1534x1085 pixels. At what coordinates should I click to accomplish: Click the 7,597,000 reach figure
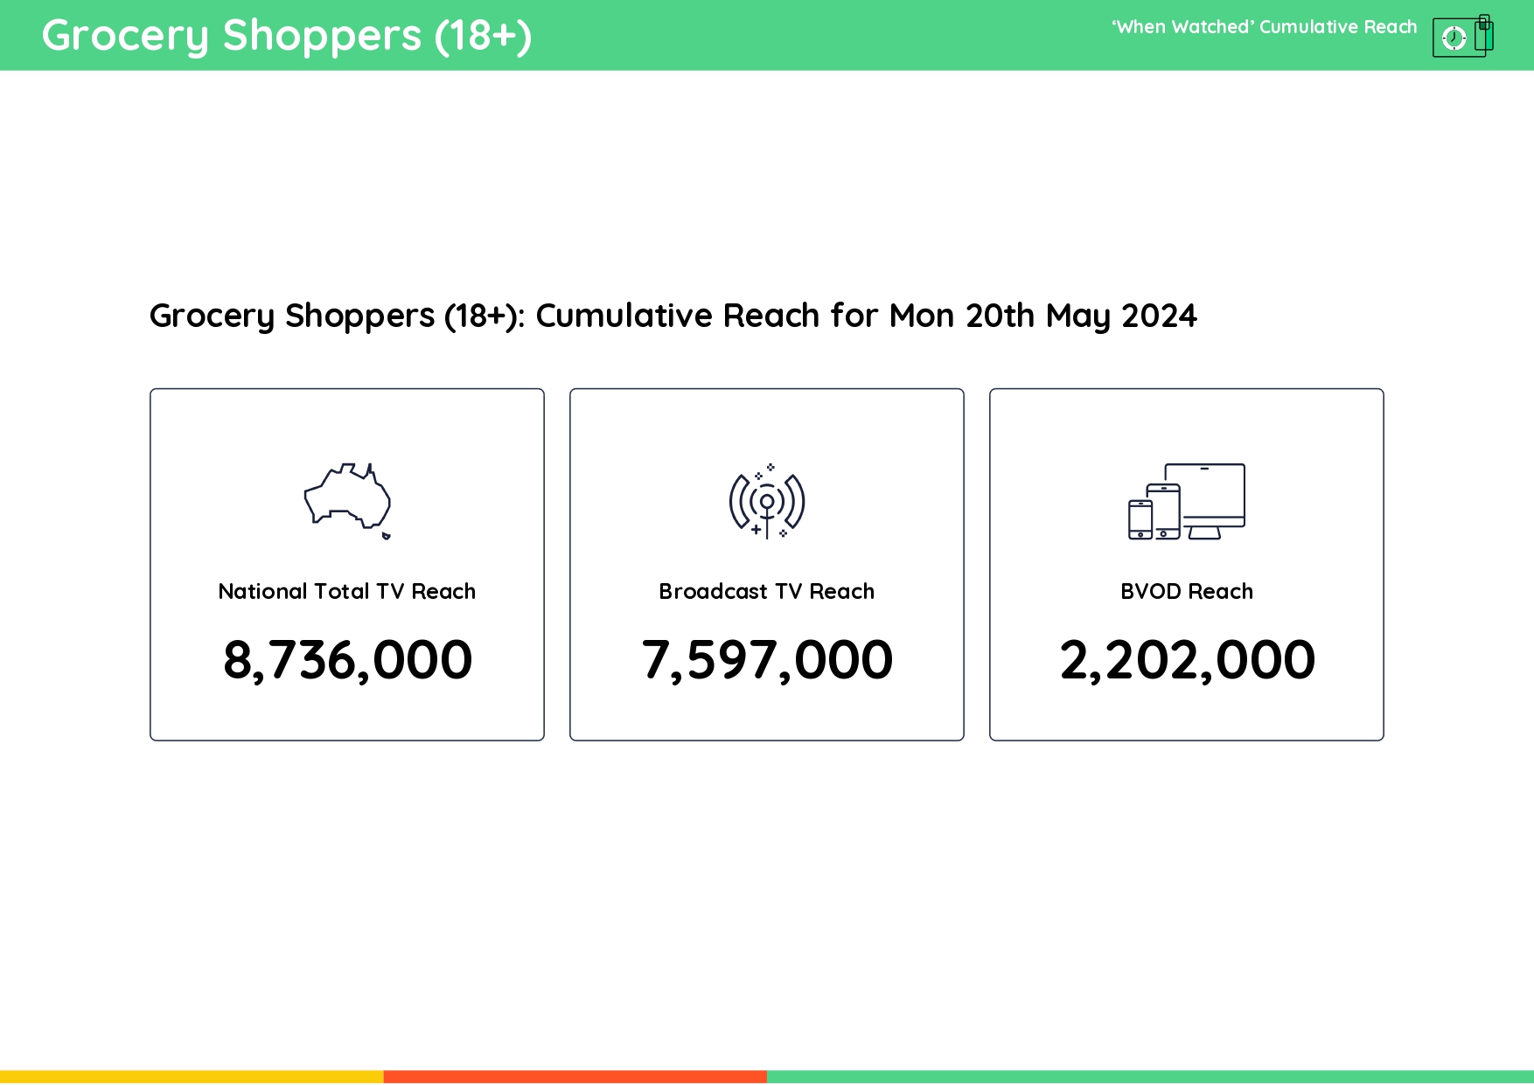click(767, 659)
